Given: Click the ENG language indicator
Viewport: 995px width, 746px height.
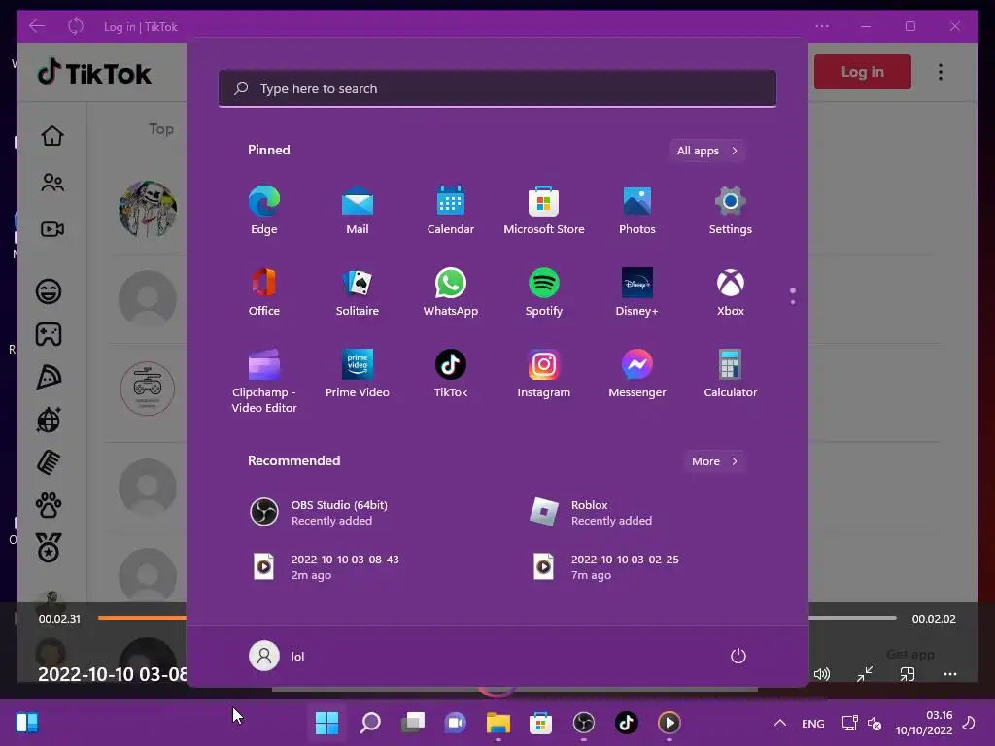Looking at the screenshot, I should pyautogui.click(x=813, y=723).
